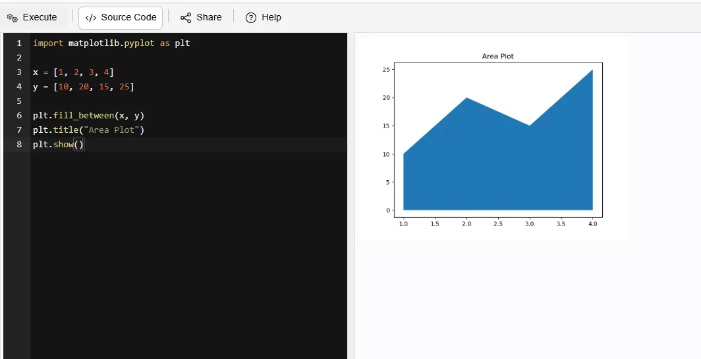Select line number 8 in gutter
This screenshot has width=701, height=359.
18,144
